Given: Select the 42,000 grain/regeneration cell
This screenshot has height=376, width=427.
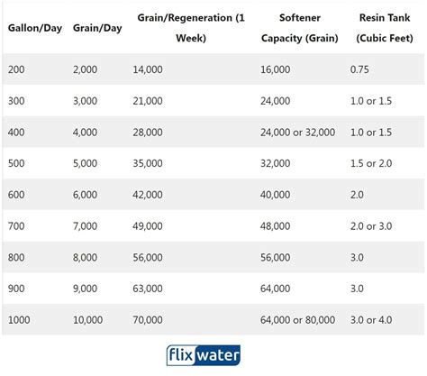Looking at the screenshot, I should click(x=148, y=195).
